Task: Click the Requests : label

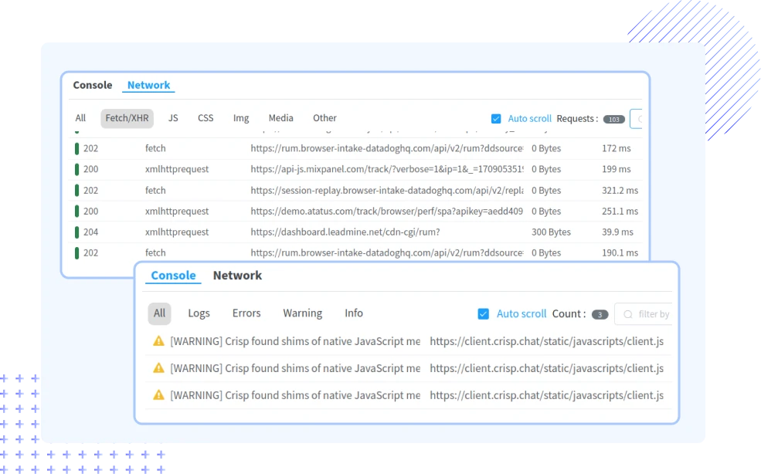Action: [x=577, y=119]
